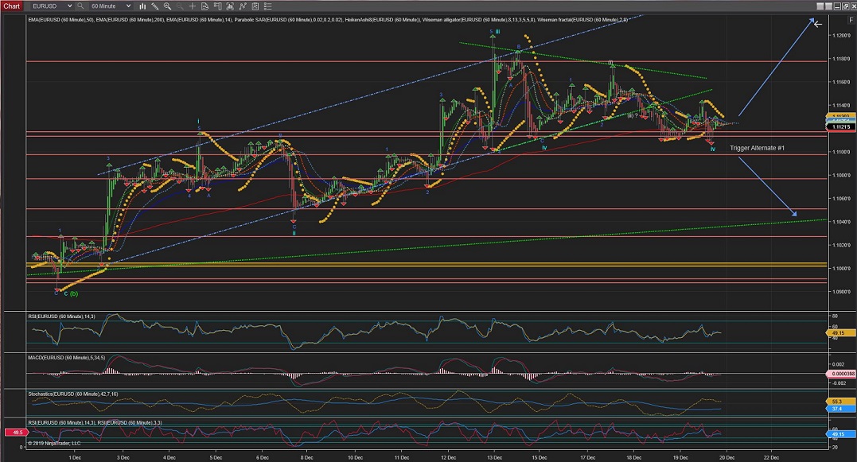Viewport: 857px width, 462px height.
Task: Open the Strategies icon in toolbar
Action: tap(255, 6)
